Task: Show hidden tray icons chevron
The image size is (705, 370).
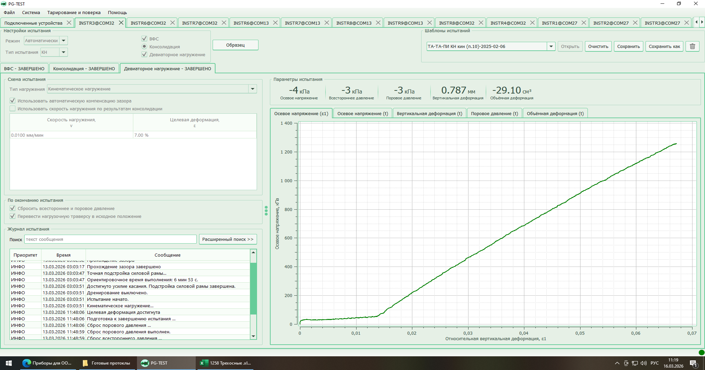Action: [x=617, y=363]
